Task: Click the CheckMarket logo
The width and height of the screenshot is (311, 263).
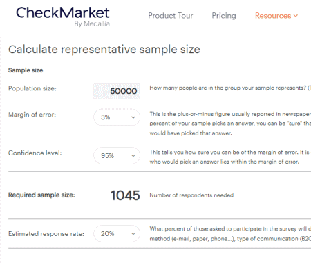Action: [63, 16]
